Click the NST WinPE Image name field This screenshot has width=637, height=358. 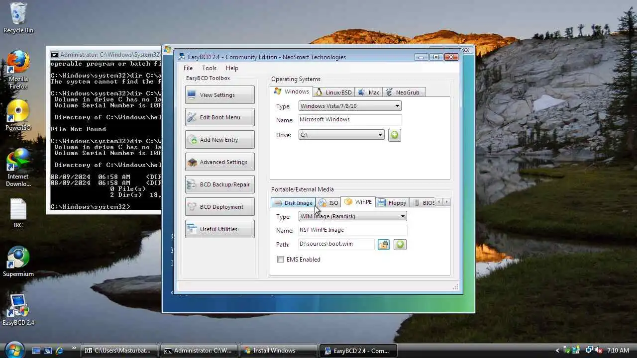click(x=353, y=230)
